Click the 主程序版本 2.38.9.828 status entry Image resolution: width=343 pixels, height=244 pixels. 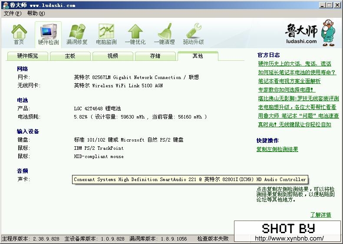pos(31,238)
